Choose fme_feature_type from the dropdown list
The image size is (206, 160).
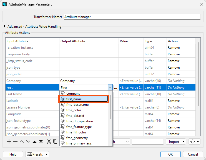84,127
